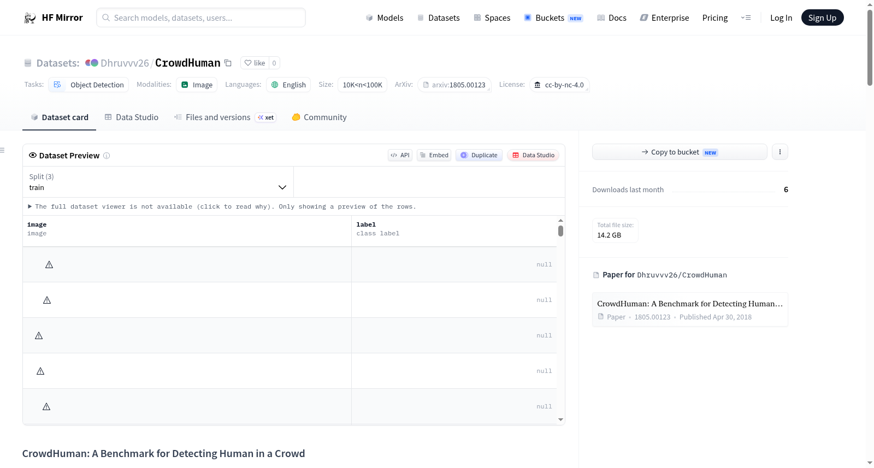Open Data Studio from preview header
The image size is (874, 468).
point(533,155)
